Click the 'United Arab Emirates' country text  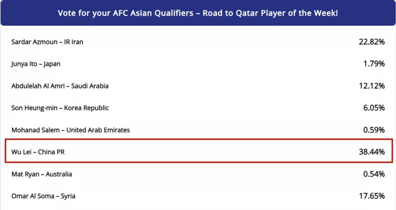point(98,130)
